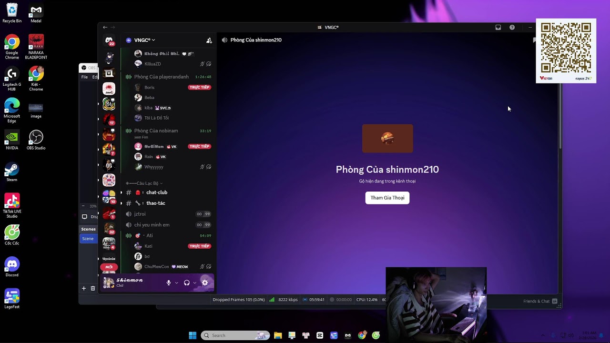Open Cốc Cốc desktop shortcut

[x=12, y=235]
